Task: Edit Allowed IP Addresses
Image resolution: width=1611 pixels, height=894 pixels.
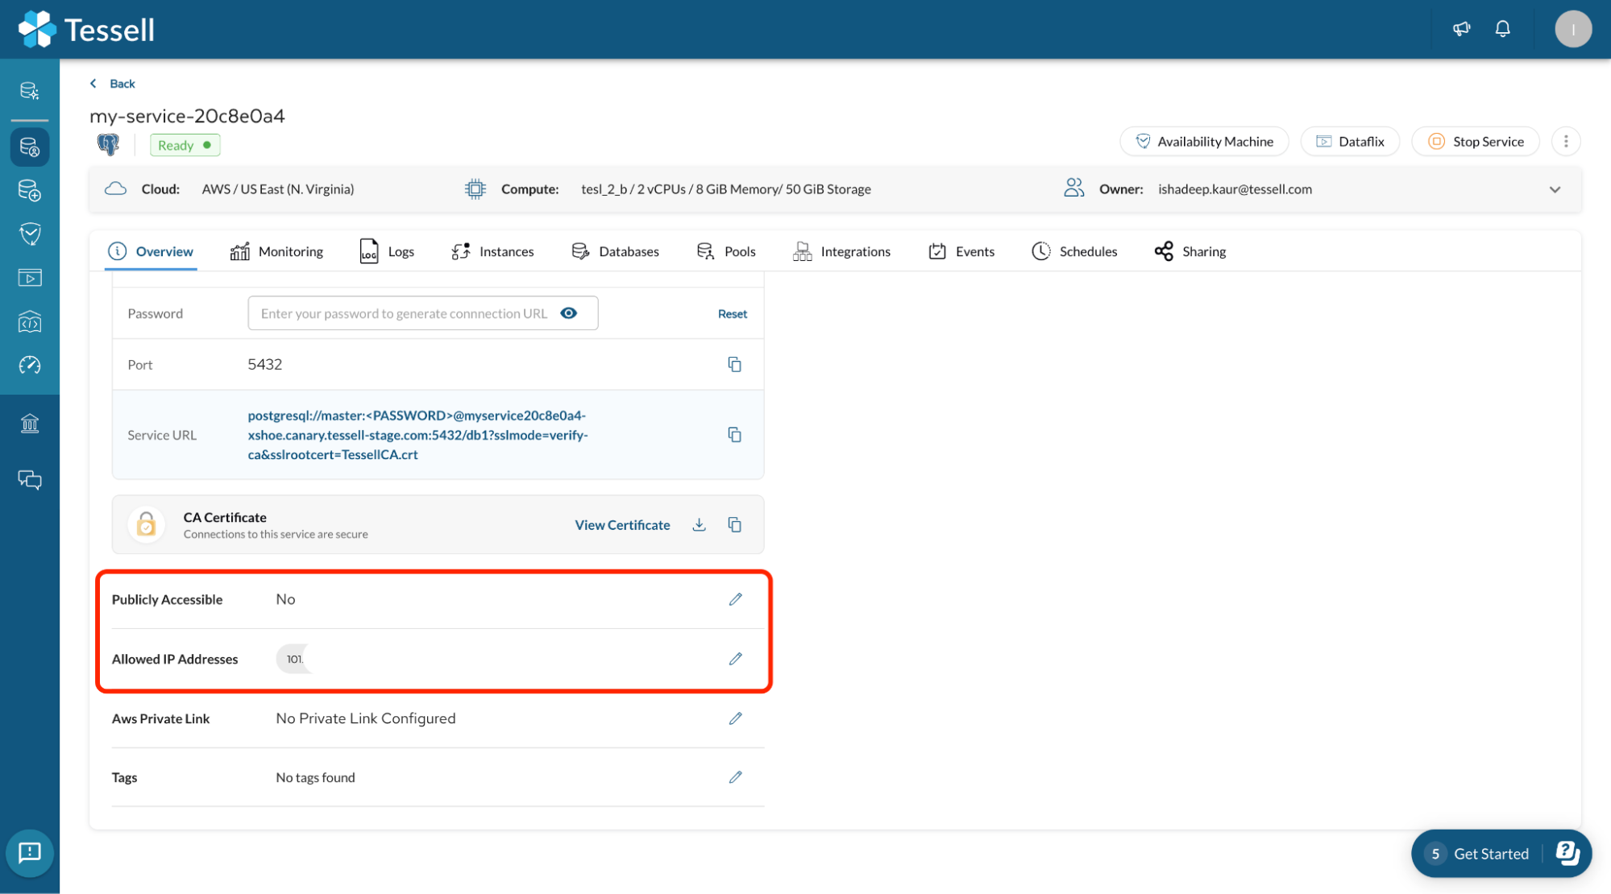Action: point(735,659)
